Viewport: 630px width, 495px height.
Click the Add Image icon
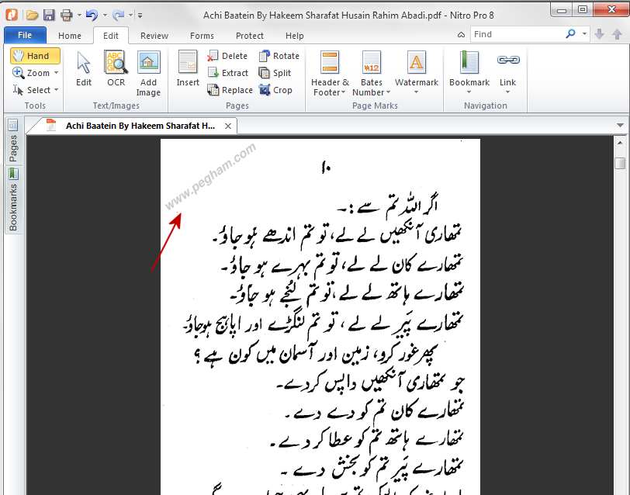(x=148, y=64)
